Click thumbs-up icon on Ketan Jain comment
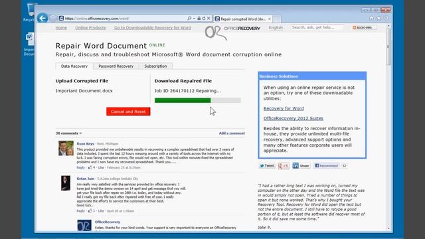 [x=90, y=210]
